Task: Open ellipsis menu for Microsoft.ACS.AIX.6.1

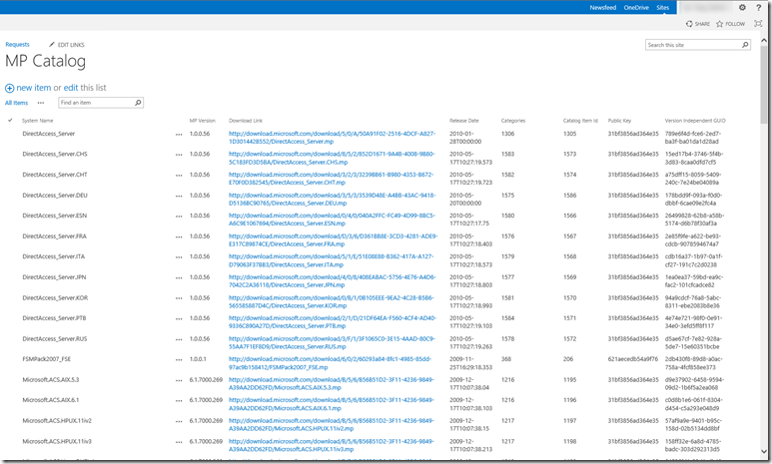Action: (x=179, y=400)
